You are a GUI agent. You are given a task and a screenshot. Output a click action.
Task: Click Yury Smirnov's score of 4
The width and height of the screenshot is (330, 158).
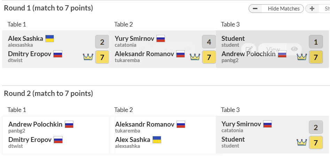point(209,42)
